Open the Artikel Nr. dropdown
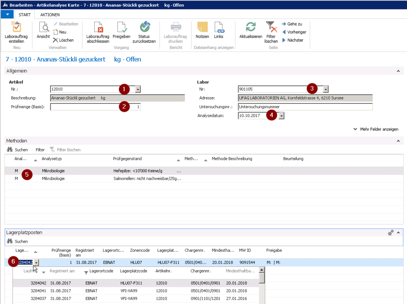The image size is (407, 304). click(x=138, y=89)
